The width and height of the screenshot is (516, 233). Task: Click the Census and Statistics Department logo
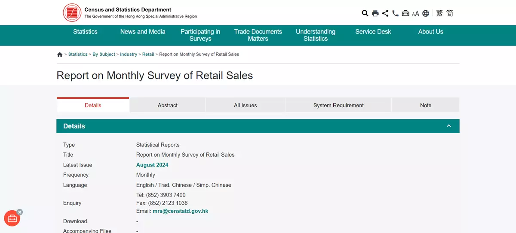coord(72,12)
